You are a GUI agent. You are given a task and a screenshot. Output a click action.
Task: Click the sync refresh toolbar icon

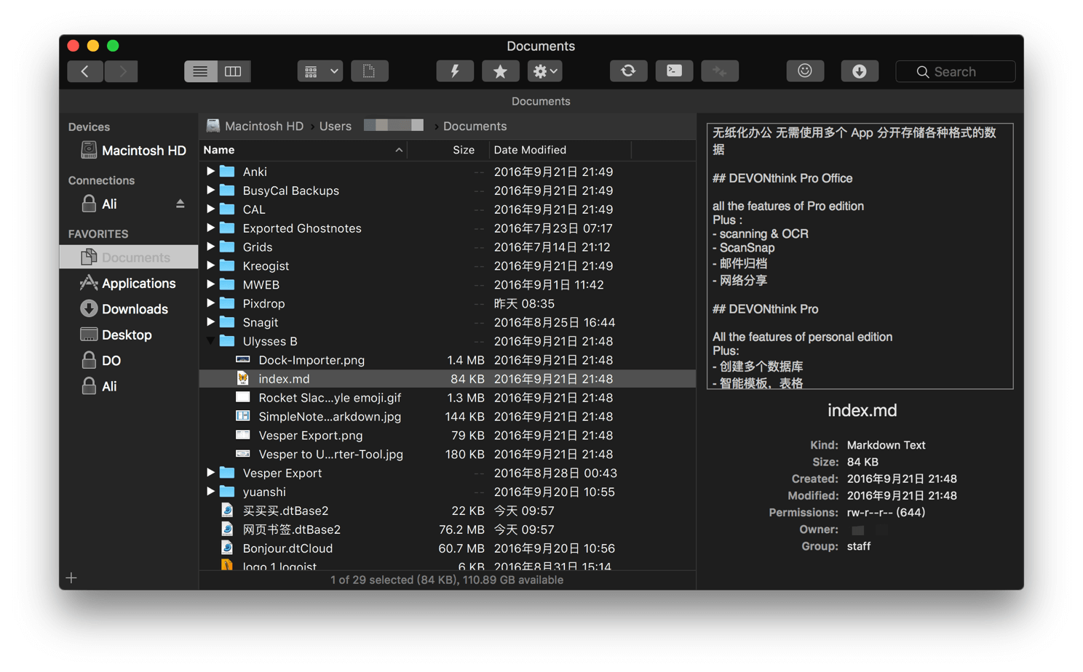(628, 71)
